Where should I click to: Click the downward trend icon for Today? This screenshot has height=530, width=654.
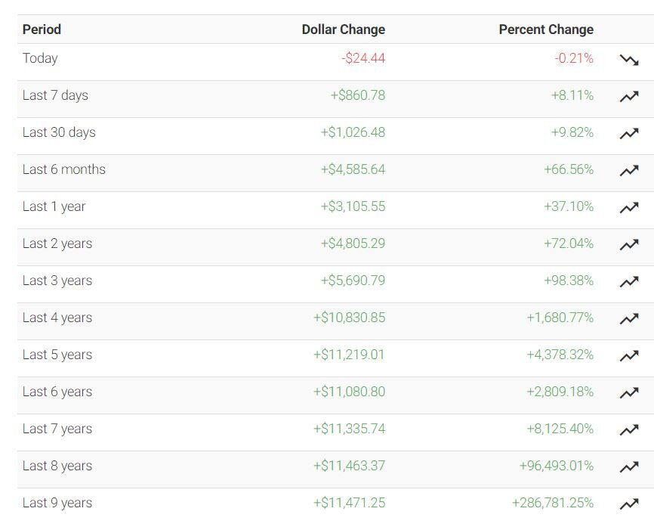tap(629, 60)
